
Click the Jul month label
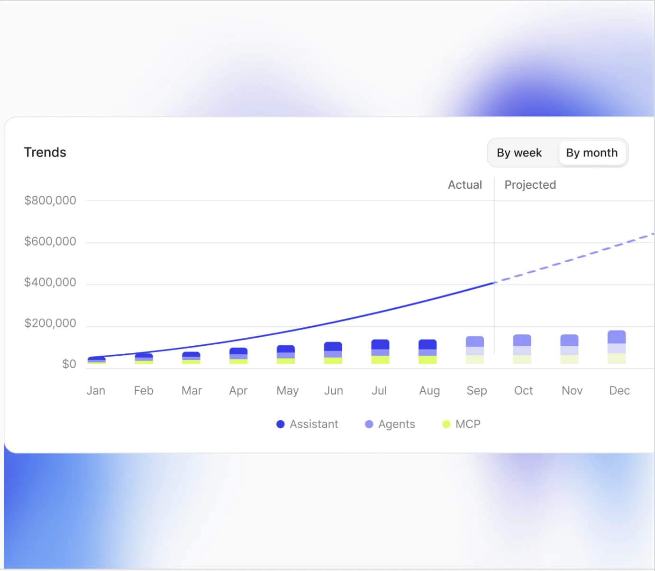[x=379, y=390]
